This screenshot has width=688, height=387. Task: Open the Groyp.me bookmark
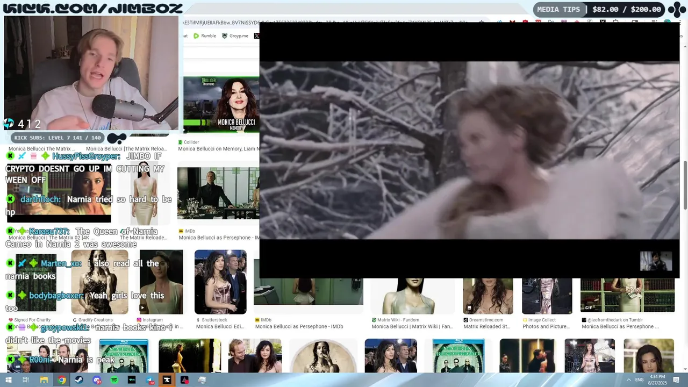point(235,36)
